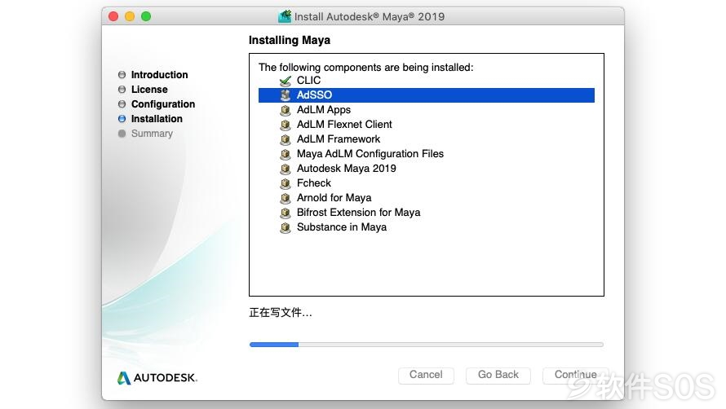Select the CLIC component row

pos(427,81)
